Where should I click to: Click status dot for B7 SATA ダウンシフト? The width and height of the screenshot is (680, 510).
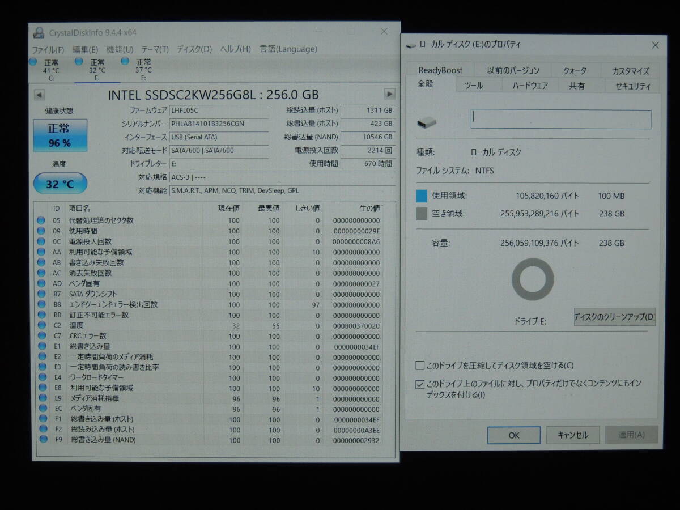click(41, 294)
